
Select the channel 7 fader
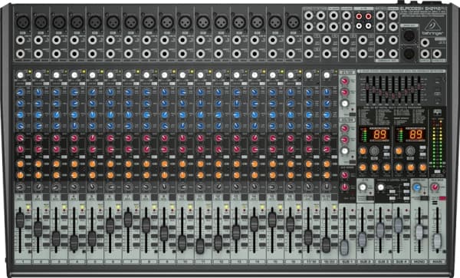[x=128, y=219]
